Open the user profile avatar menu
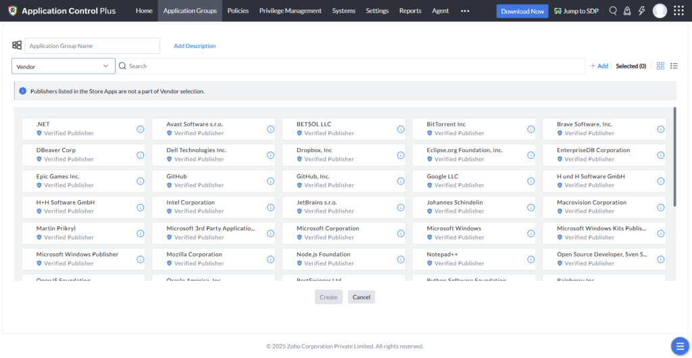 pyautogui.click(x=660, y=11)
